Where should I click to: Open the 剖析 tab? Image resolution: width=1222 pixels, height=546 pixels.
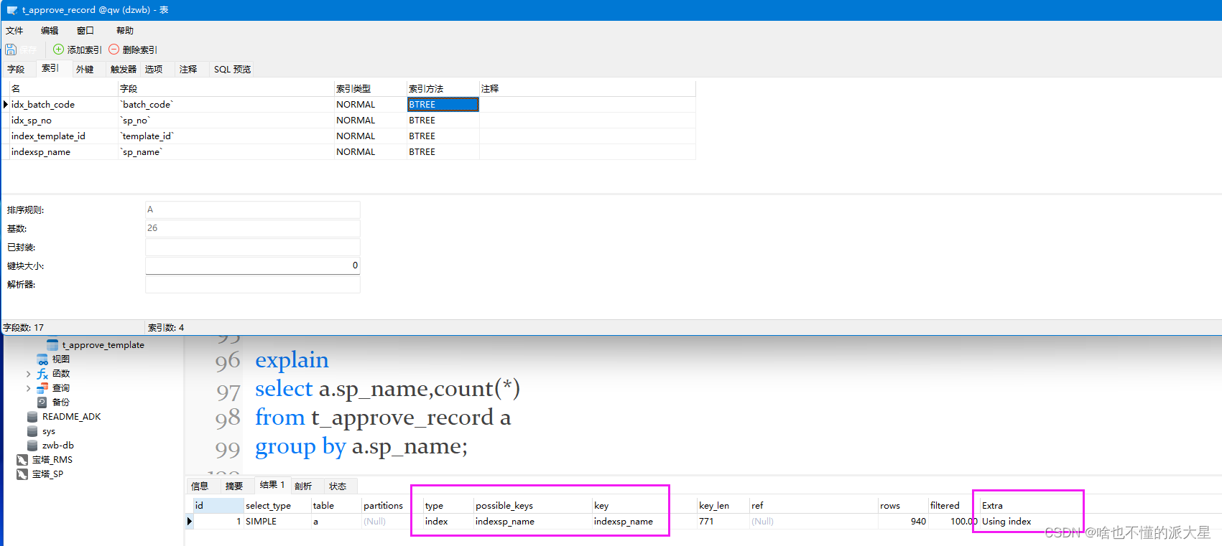pos(303,486)
